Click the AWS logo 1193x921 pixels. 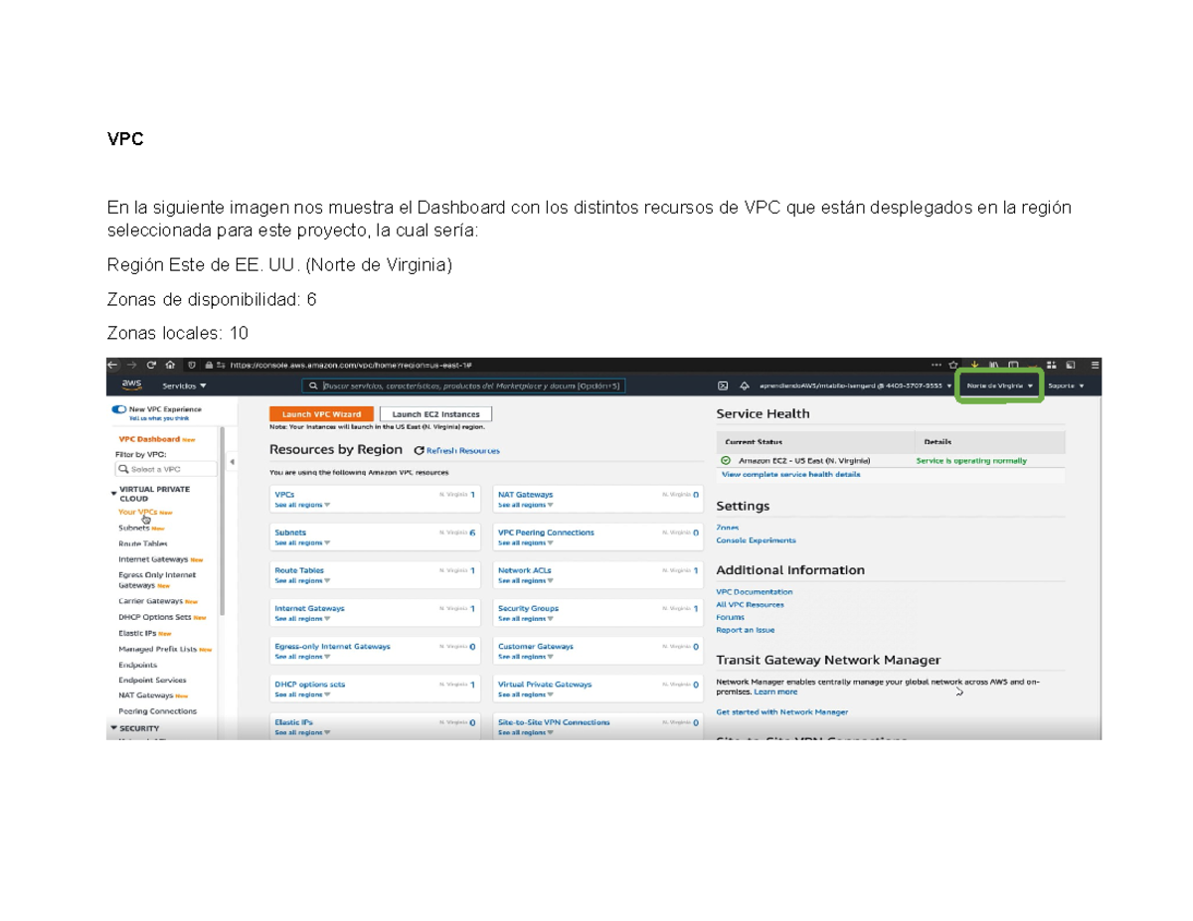(x=131, y=385)
